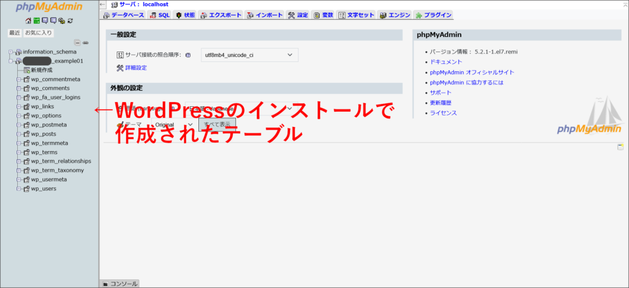Expand the wp_termmeta table node
Screen dimensions: 629x288
(19, 143)
